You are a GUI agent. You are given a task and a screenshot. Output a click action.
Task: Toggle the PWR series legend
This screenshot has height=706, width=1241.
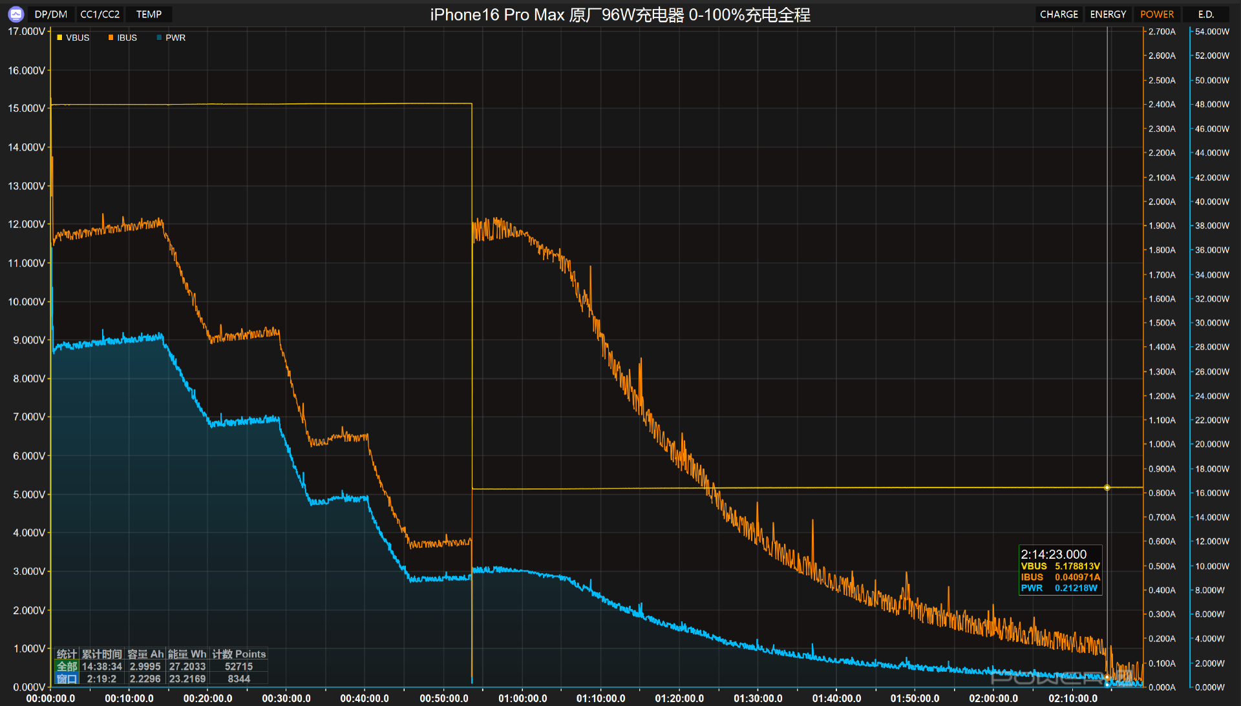point(175,37)
